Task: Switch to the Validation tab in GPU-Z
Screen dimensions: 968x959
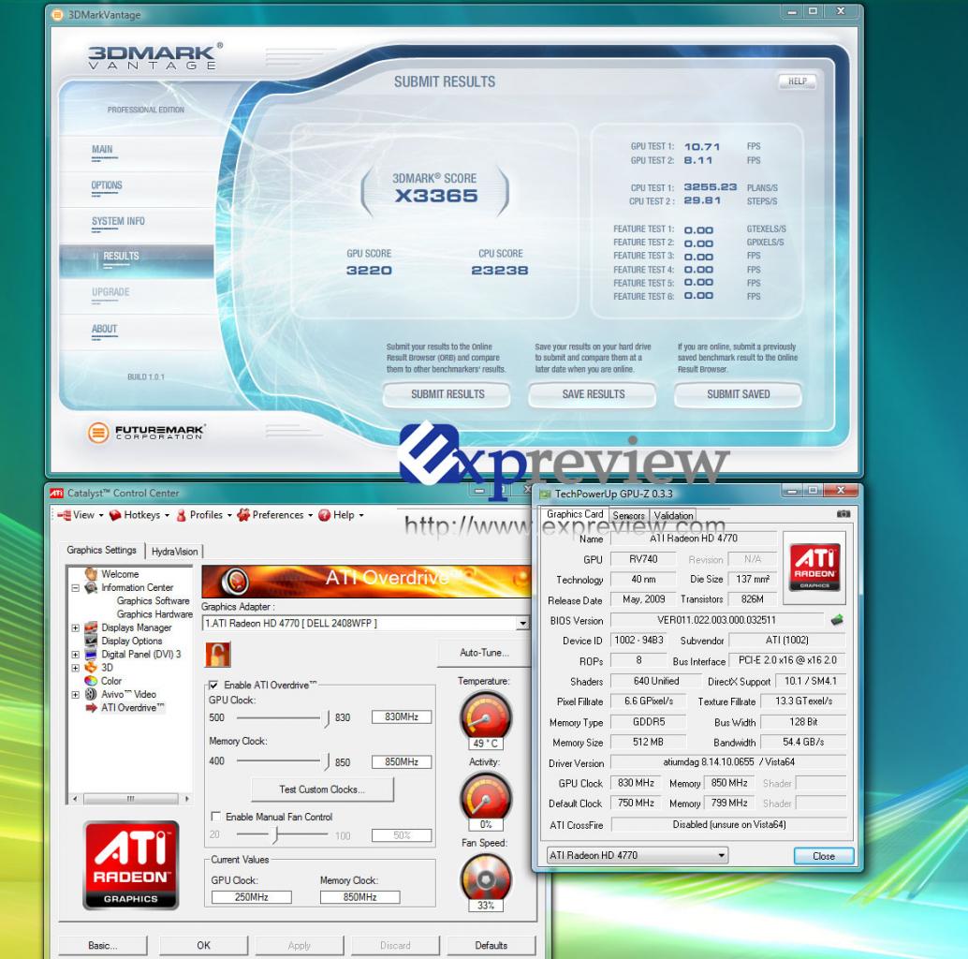Action: pos(673,516)
